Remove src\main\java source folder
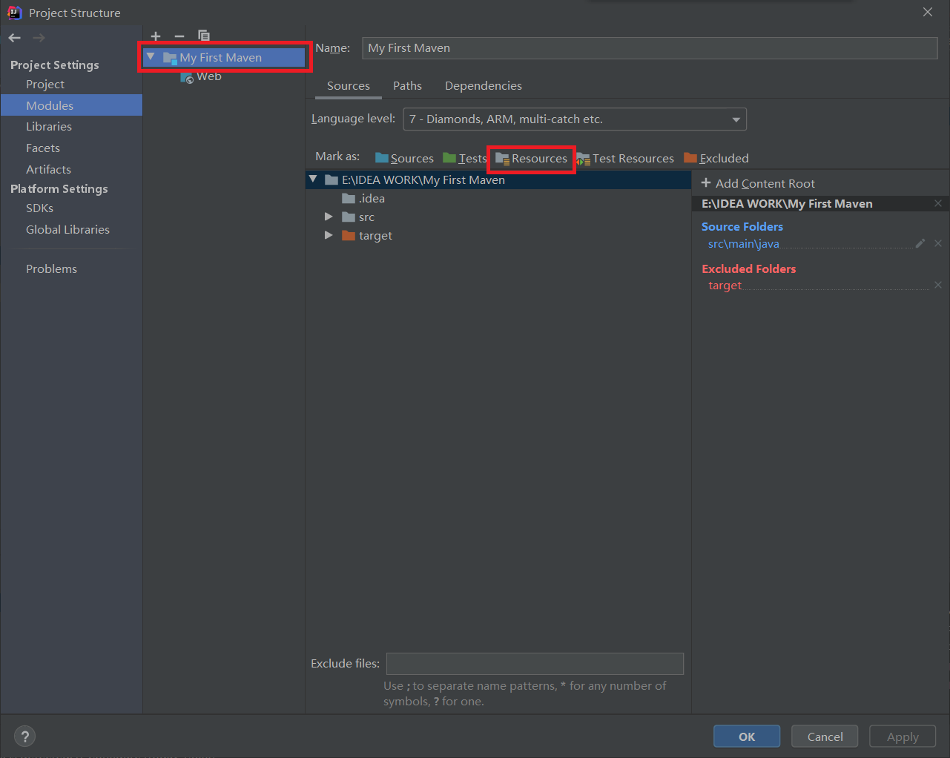 click(938, 243)
